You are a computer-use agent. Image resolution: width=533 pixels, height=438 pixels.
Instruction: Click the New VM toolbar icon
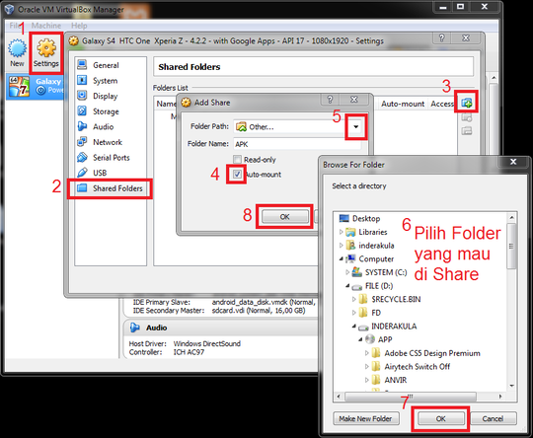[17, 52]
